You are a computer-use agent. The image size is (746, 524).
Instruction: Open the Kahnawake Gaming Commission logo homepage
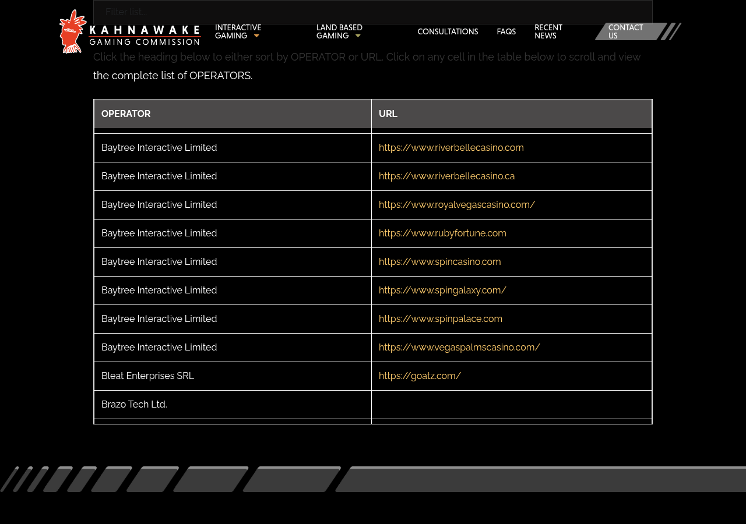coord(131,31)
